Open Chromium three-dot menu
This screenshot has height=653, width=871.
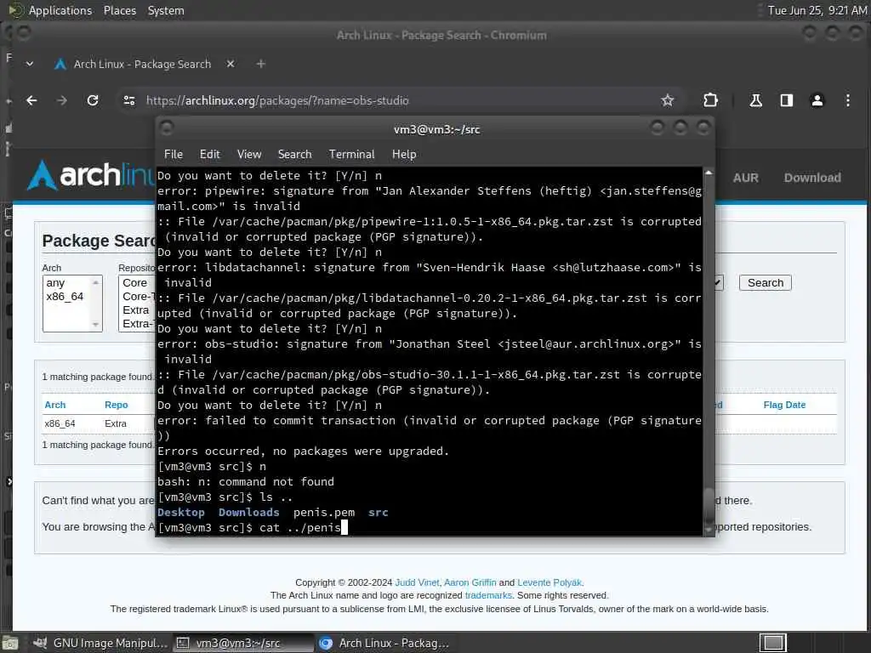coord(848,100)
